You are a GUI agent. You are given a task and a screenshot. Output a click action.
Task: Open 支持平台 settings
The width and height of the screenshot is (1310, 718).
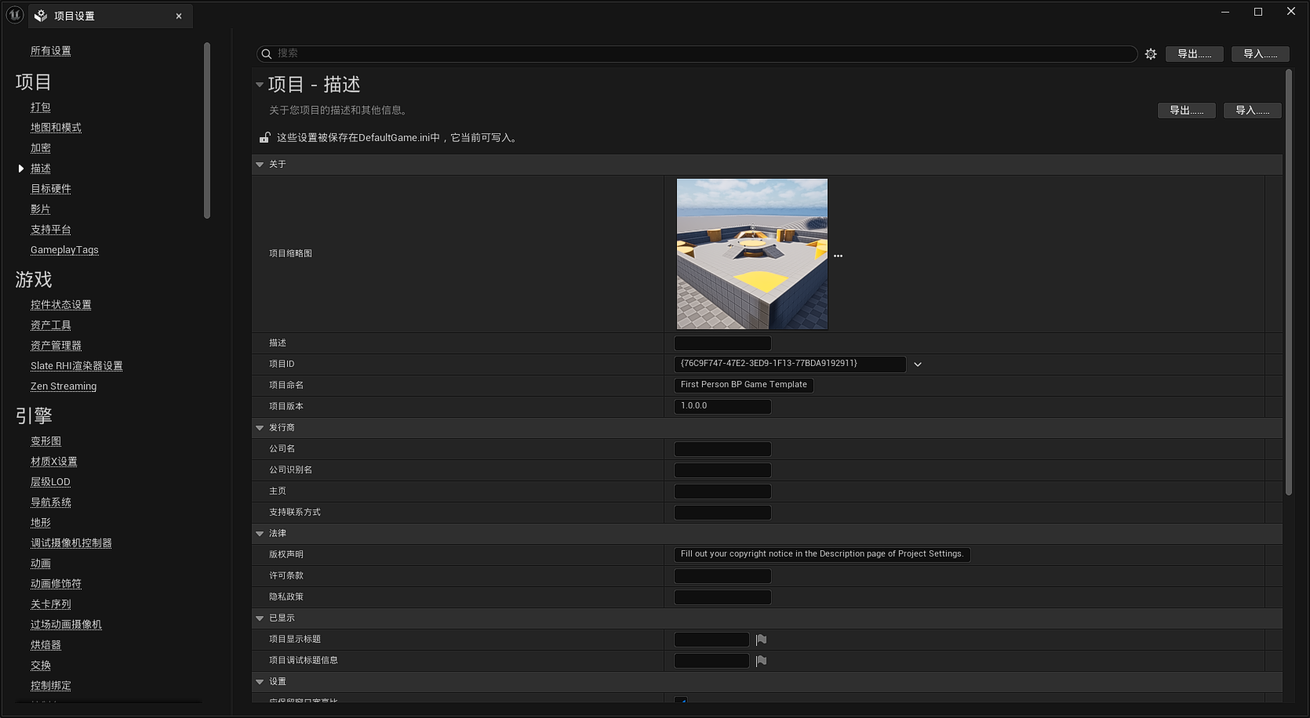point(51,230)
